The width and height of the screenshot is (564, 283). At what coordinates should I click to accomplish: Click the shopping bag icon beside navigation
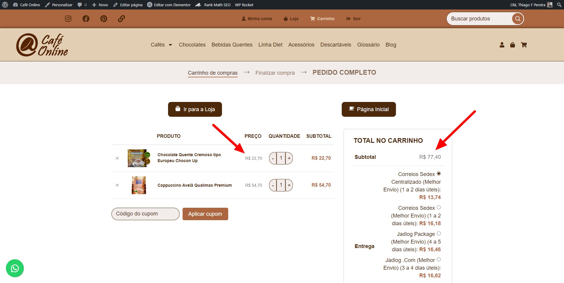[x=512, y=45]
